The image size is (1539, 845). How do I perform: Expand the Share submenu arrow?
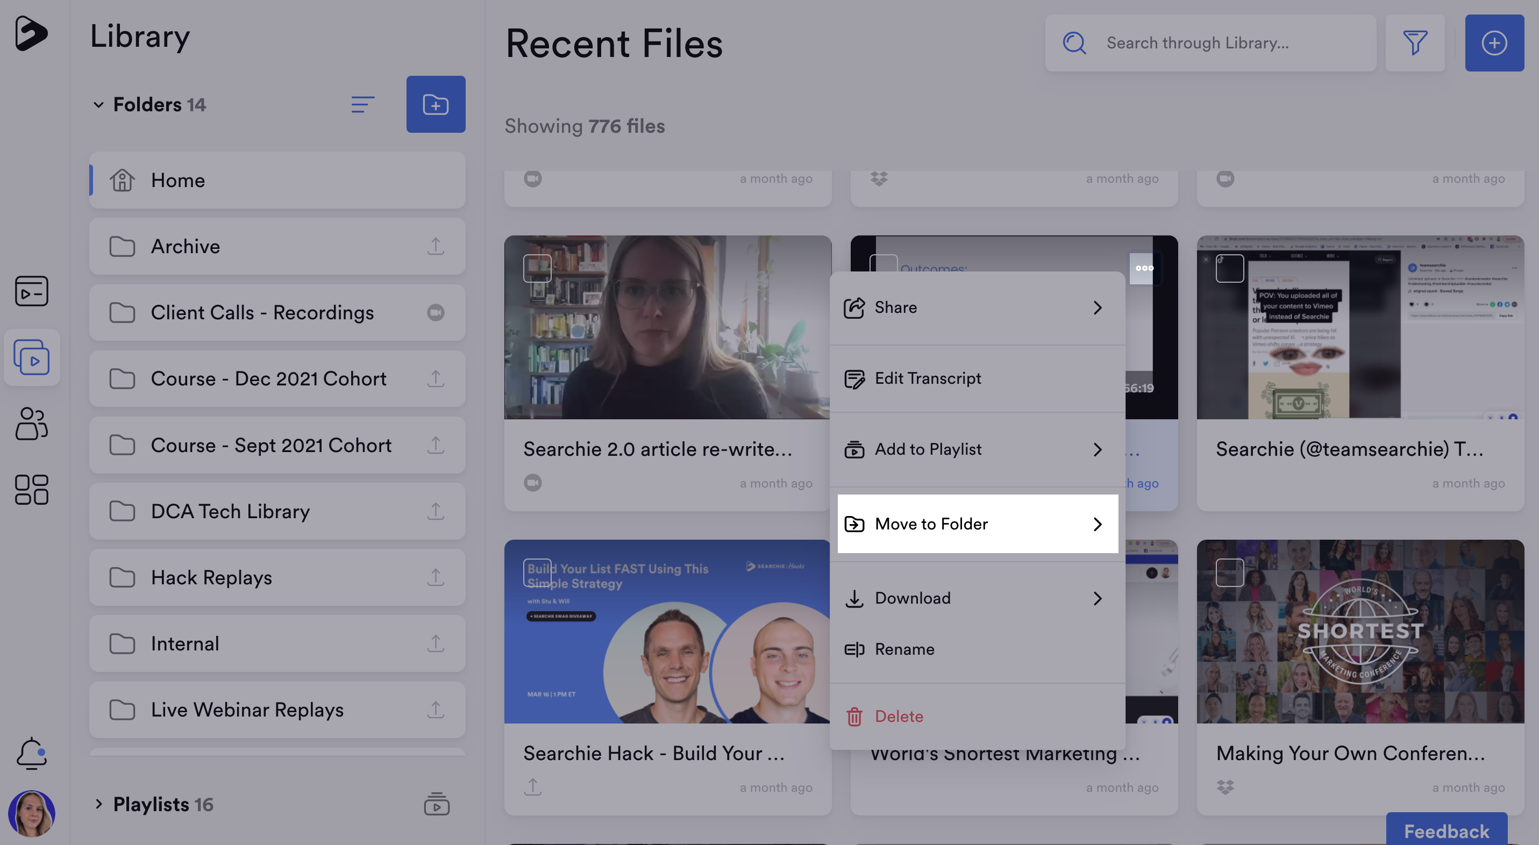click(x=1098, y=307)
